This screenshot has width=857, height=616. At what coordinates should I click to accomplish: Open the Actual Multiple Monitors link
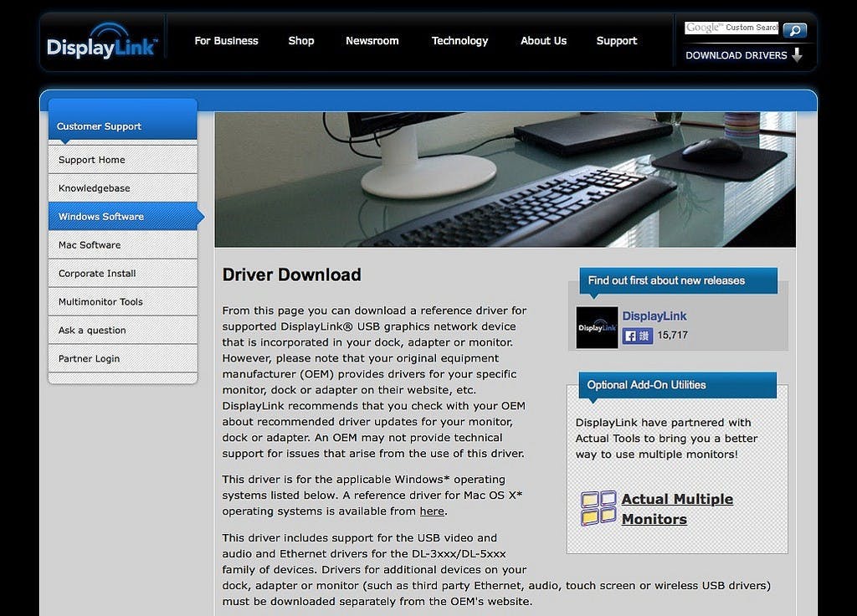click(x=677, y=509)
